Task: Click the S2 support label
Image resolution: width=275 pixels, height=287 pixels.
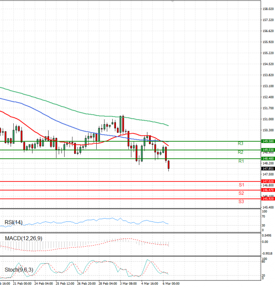Action: click(241, 193)
